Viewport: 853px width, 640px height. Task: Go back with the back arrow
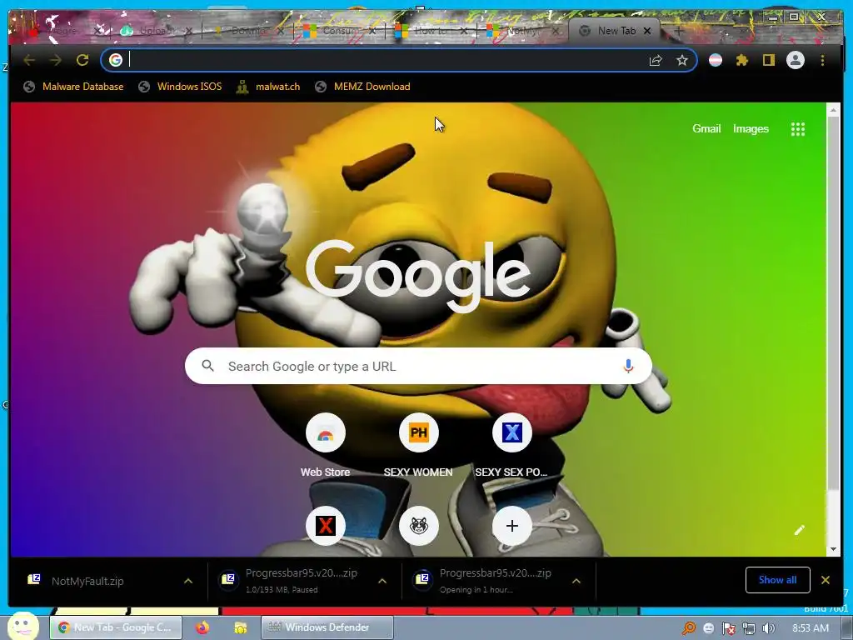point(29,60)
